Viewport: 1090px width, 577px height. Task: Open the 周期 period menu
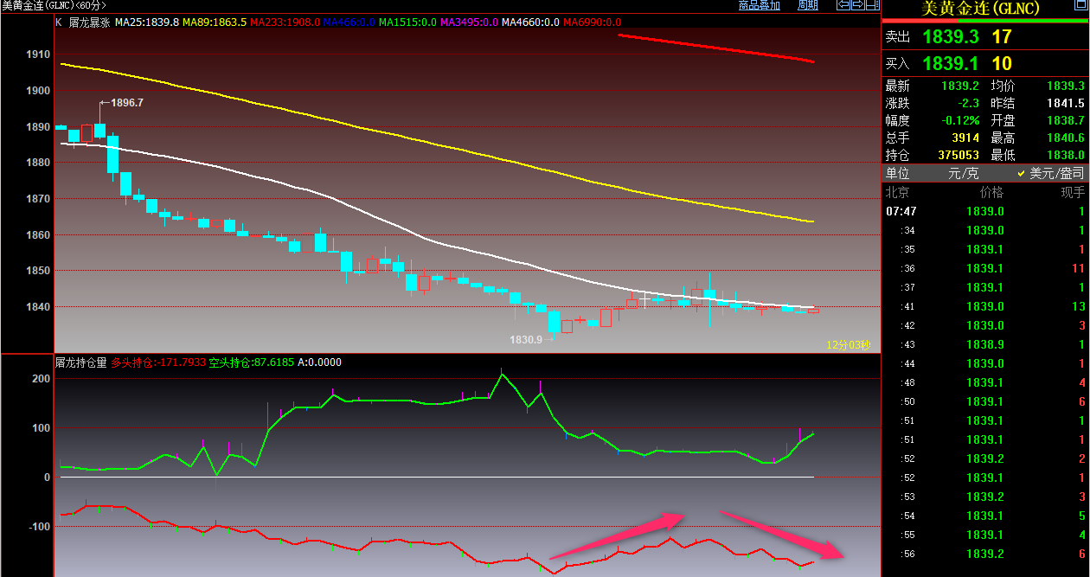807,5
